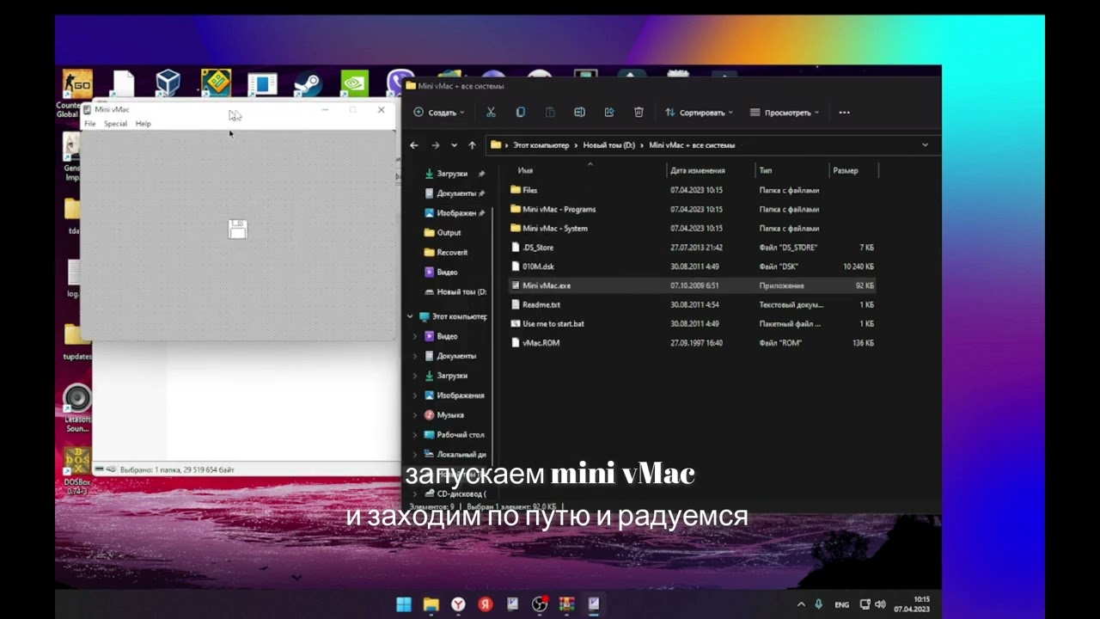Image resolution: width=1100 pixels, height=619 pixels.
Task: Open the Сортировать sort dropdown
Action: (699, 113)
